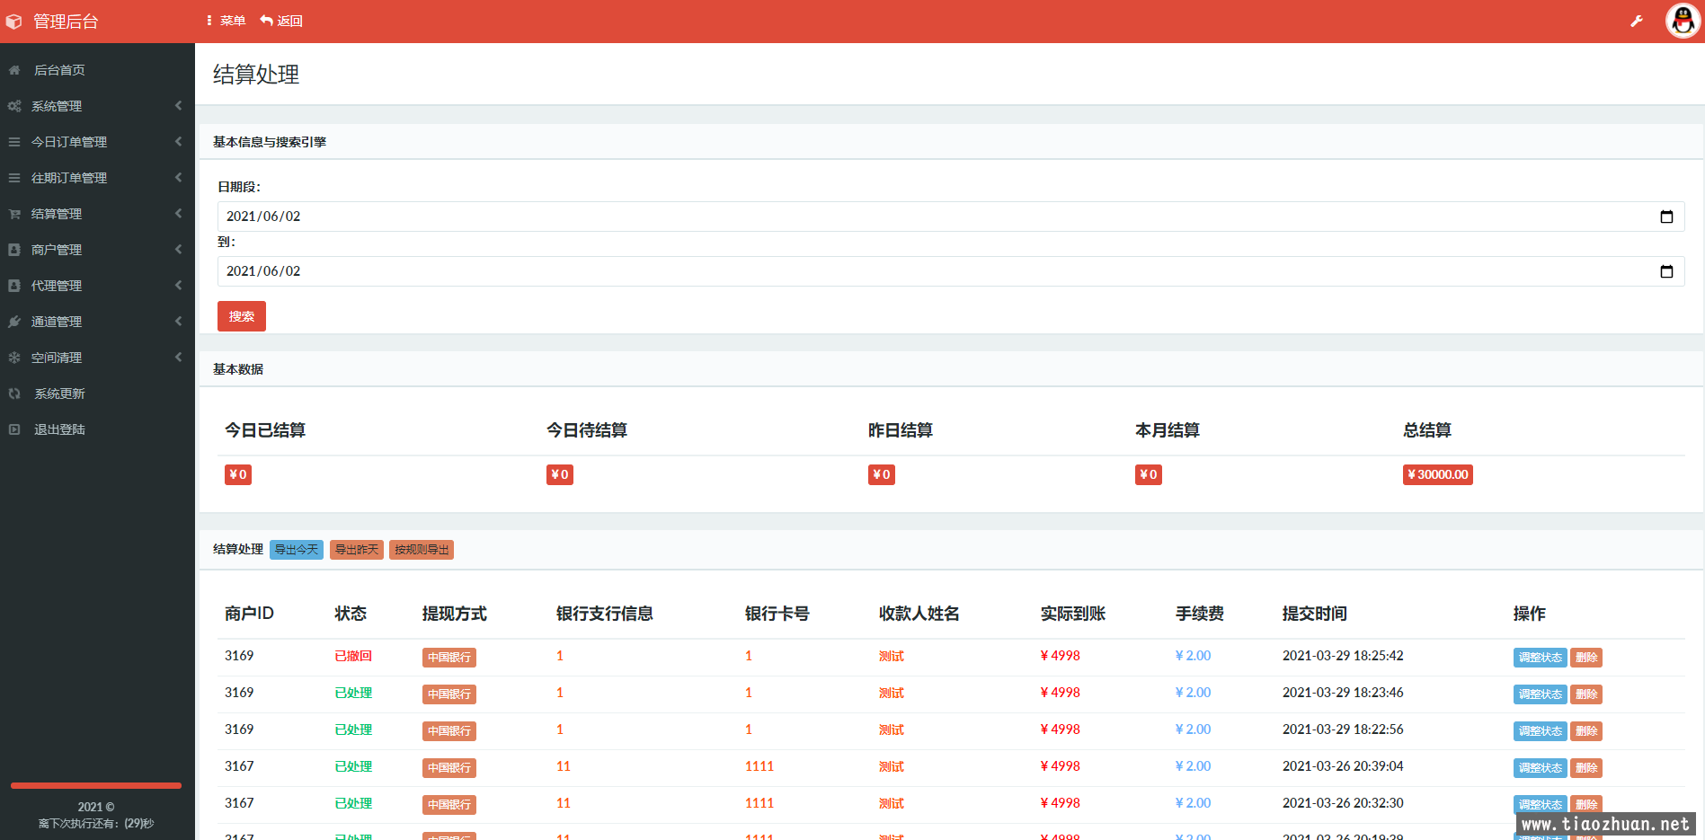This screenshot has width=1705, height=840.
Task: Open calendar picker of end date field
Action: pyautogui.click(x=1666, y=271)
